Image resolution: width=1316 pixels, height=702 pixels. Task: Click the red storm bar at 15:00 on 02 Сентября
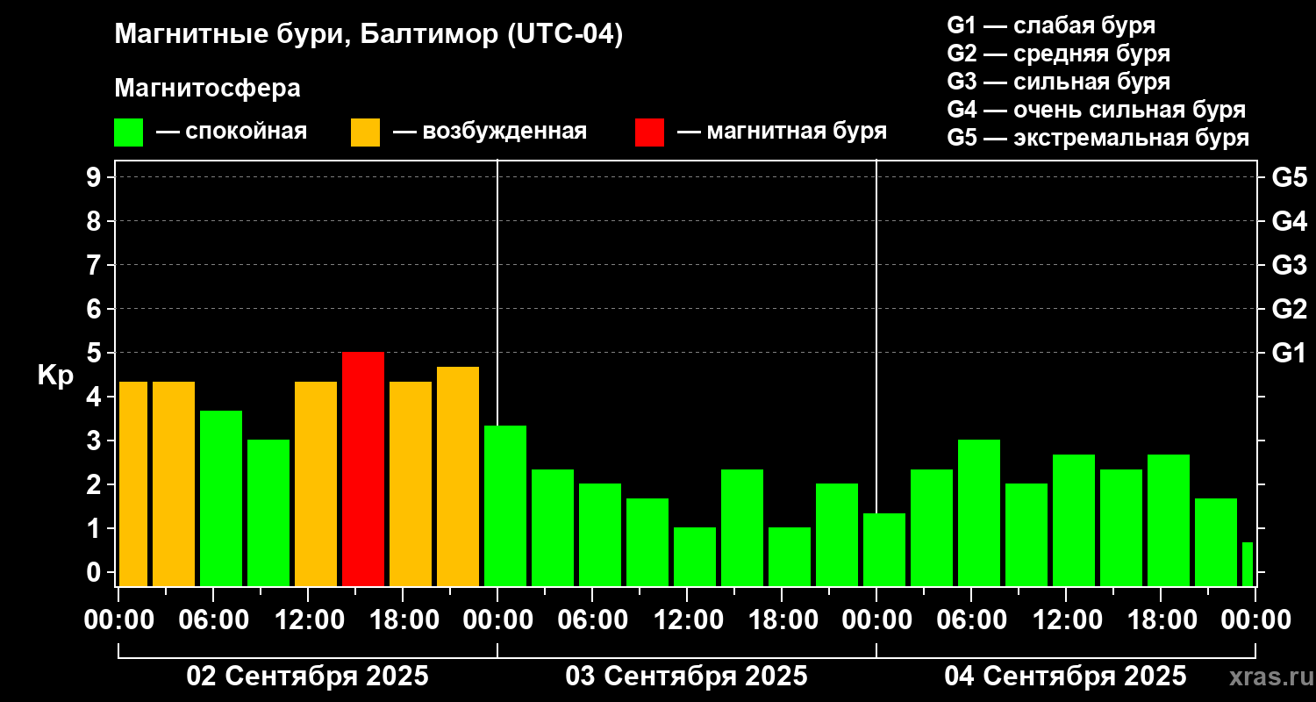pos(363,469)
